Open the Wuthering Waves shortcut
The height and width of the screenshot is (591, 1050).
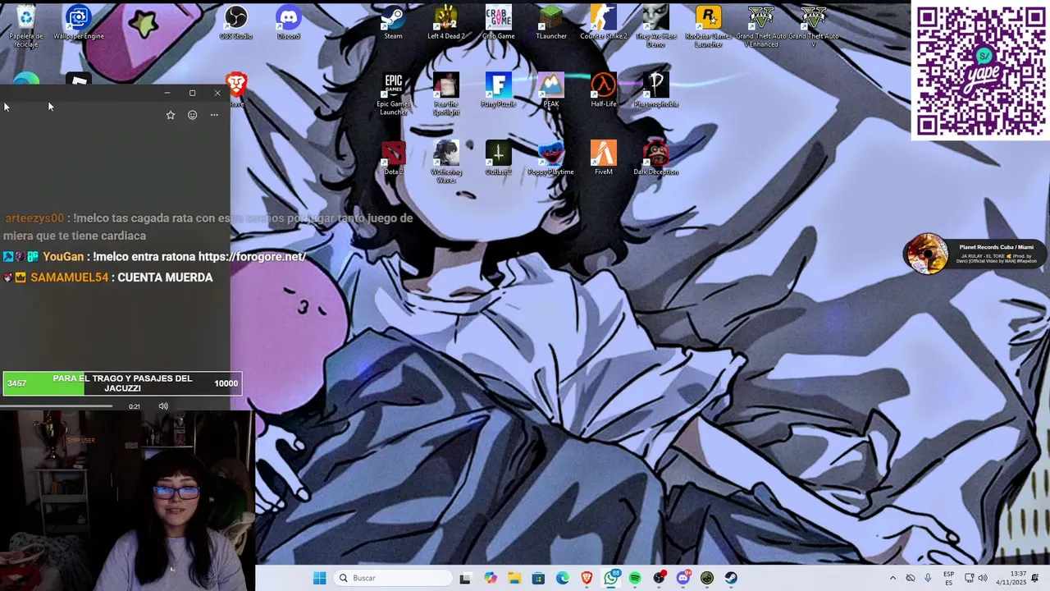pos(446,162)
